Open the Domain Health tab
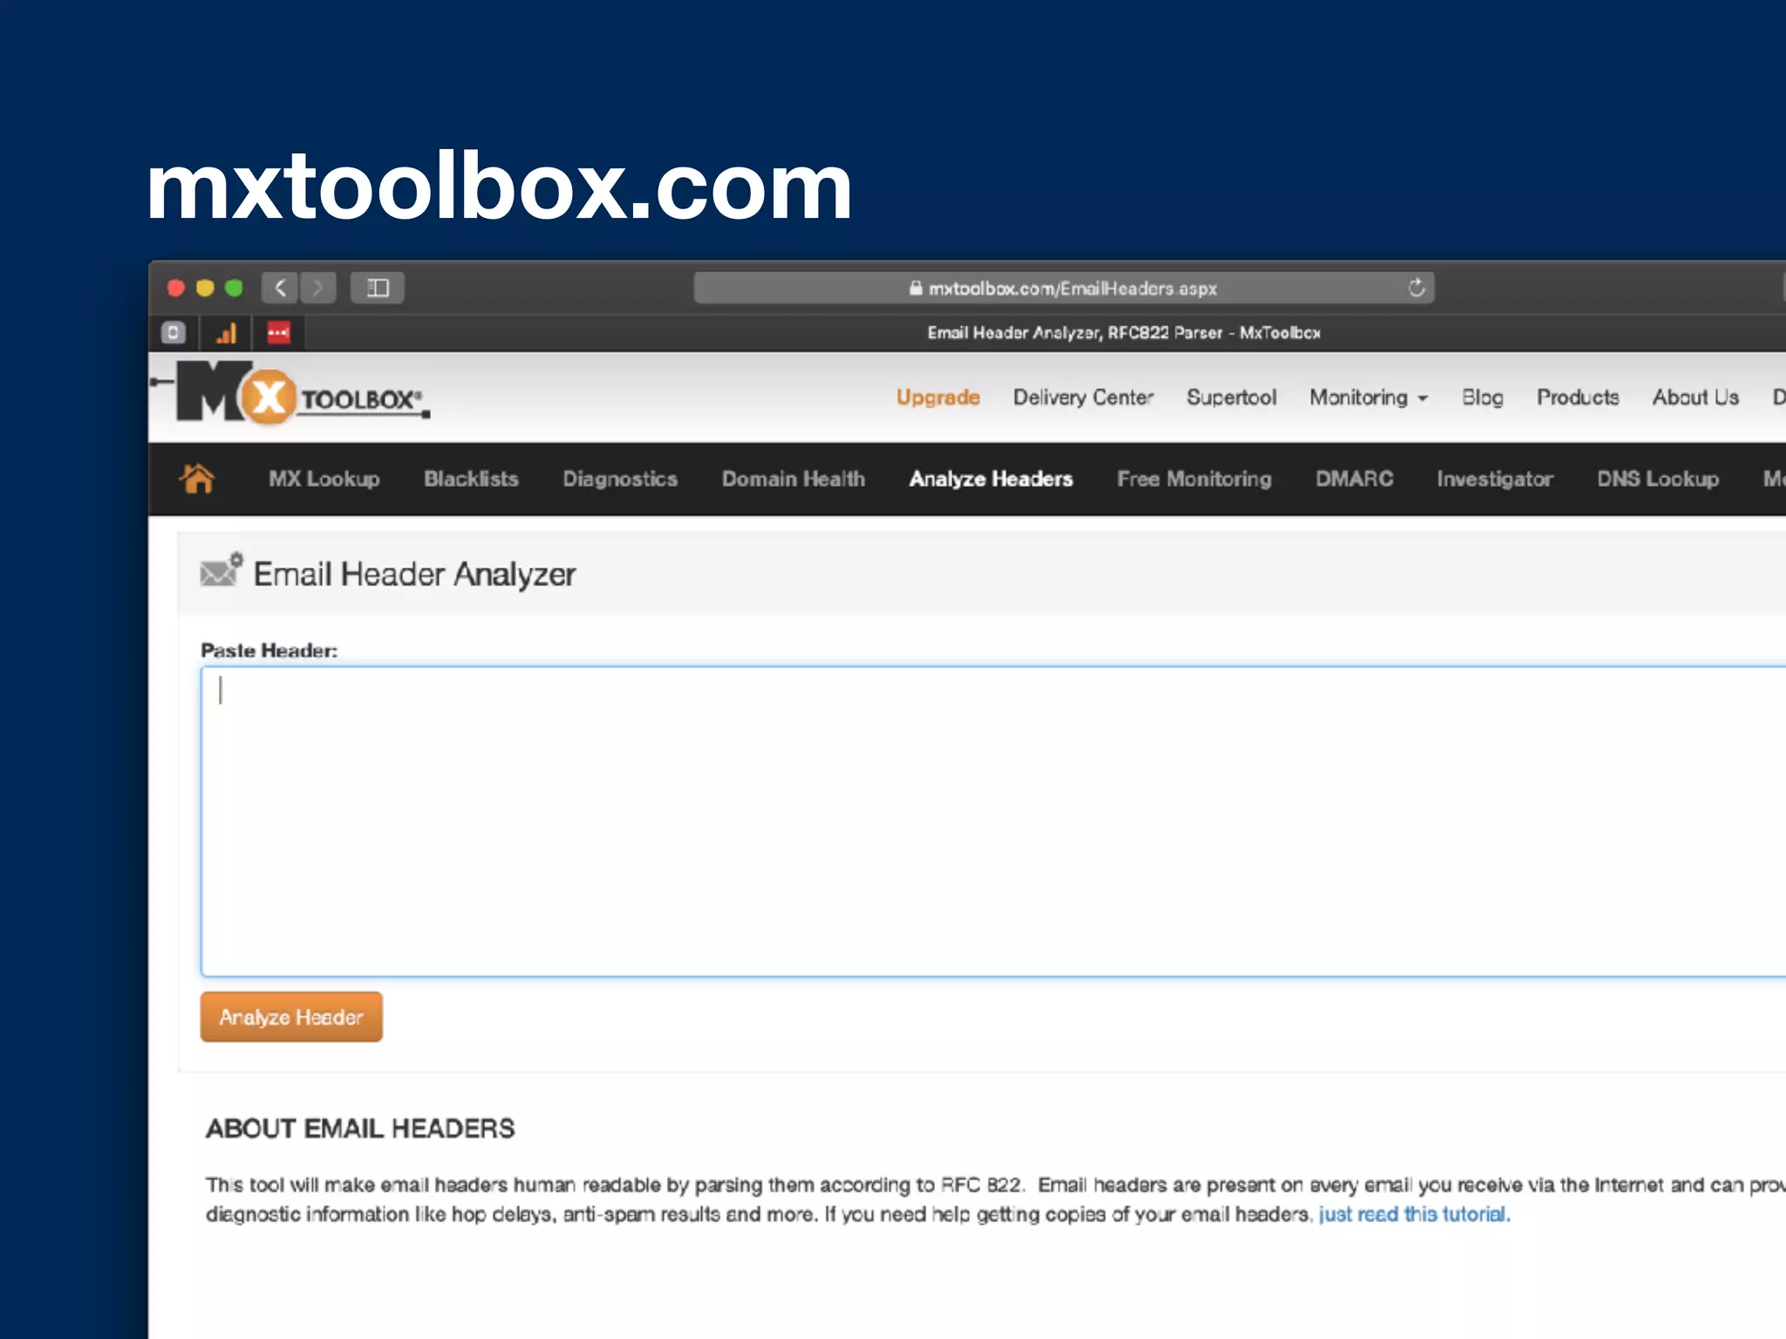 pyautogui.click(x=793, y=479)
